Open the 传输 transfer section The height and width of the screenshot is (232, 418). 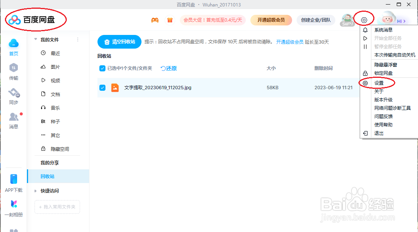click(14, 72)
